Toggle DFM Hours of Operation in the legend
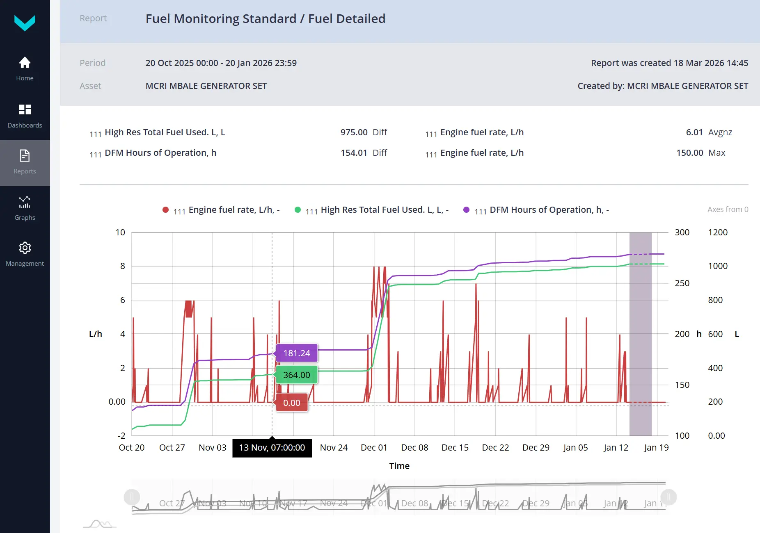Image resolution: width=760 pixels, height=533 pixels. coord(466,210)
